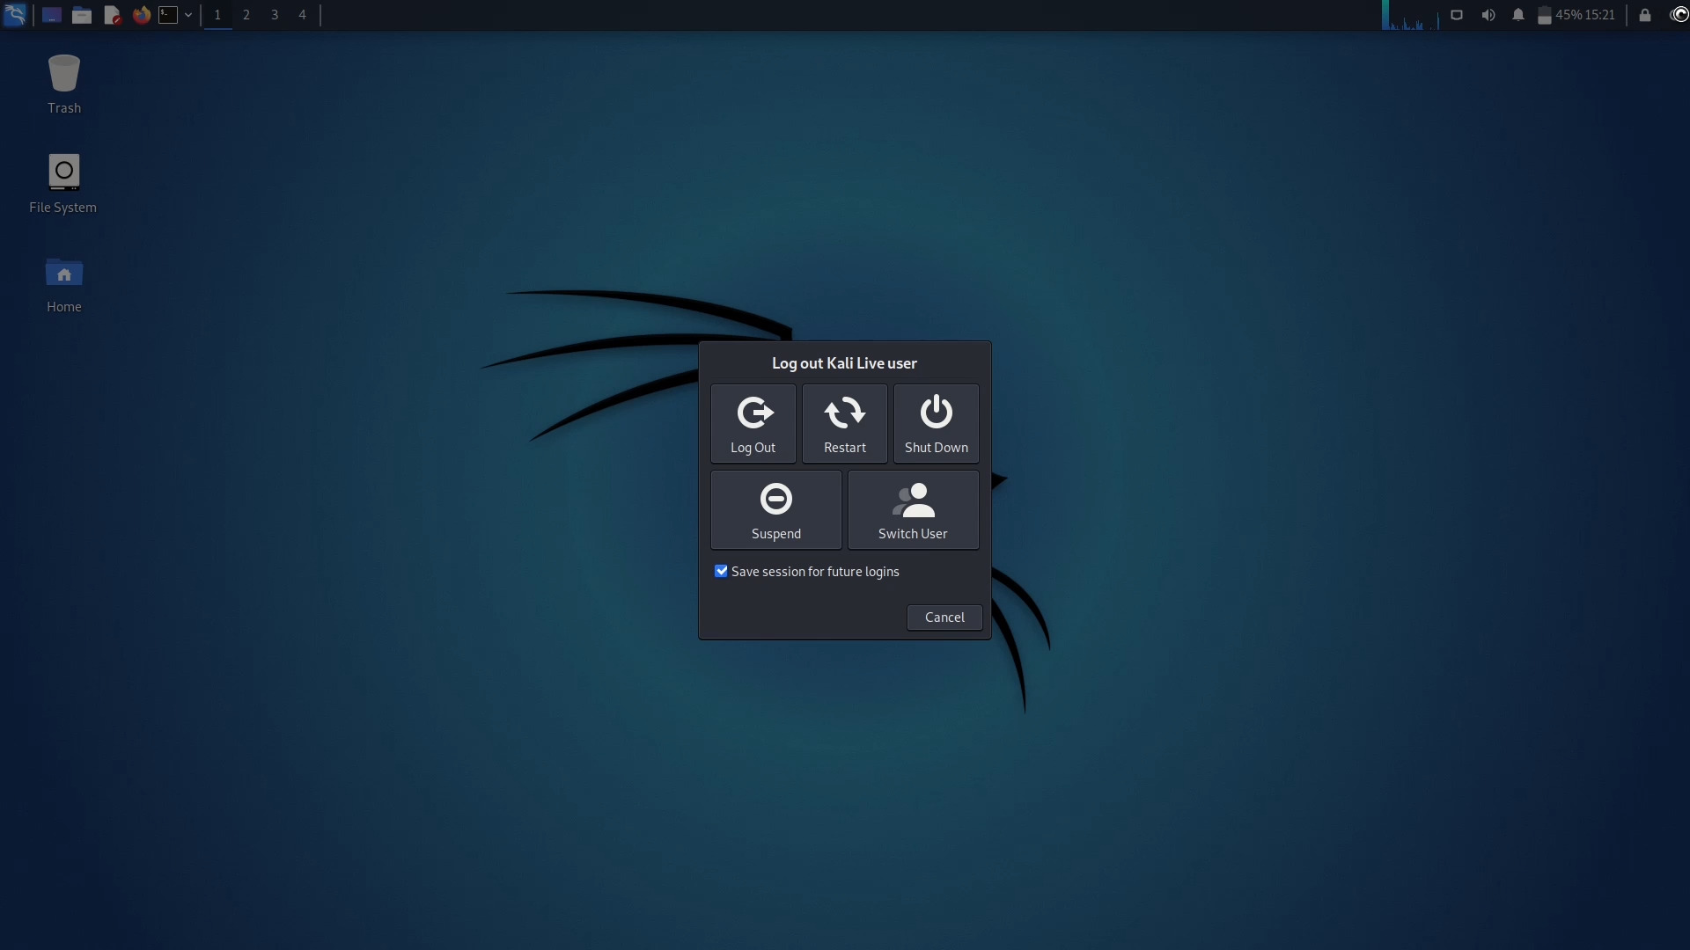Click the session logout panel icon

click(1679, 15)
